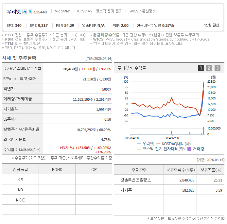Screen dimensions: 227x224
Task: Click the +176.76% 1Y return value
Action: 103,152
